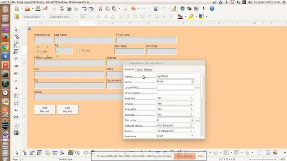Toggle the Spelling check icon
Screen dimensions: 287x161
tap(85, 8)
